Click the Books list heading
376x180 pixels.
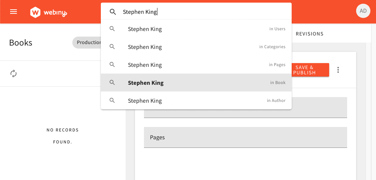pos(21,43)
